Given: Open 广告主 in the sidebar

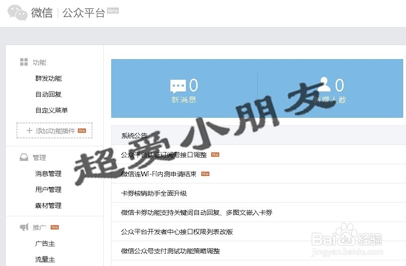Looking at the screenshot, I should pos(45,243).
